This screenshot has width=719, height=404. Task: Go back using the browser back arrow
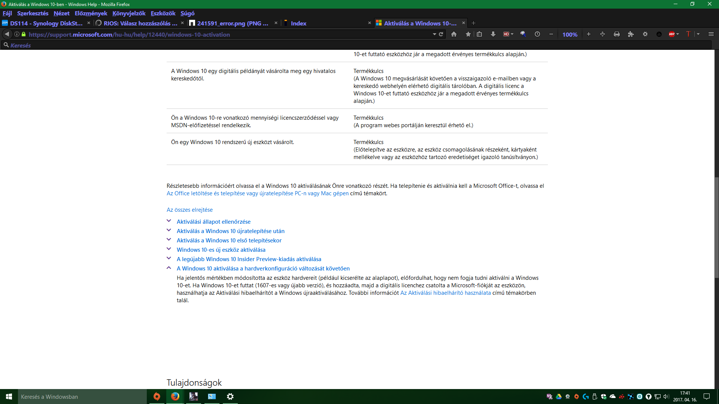coord(7,34)
